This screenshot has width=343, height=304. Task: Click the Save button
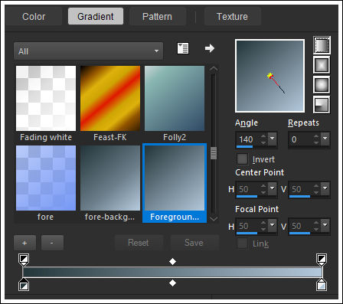(x=194, y=243)
